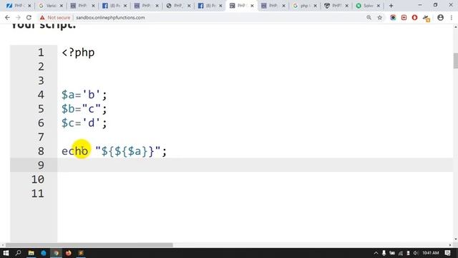This screenshot has width=458, height=258.
Task: Open File Explorer from taskbar
Action: [31, 253]
